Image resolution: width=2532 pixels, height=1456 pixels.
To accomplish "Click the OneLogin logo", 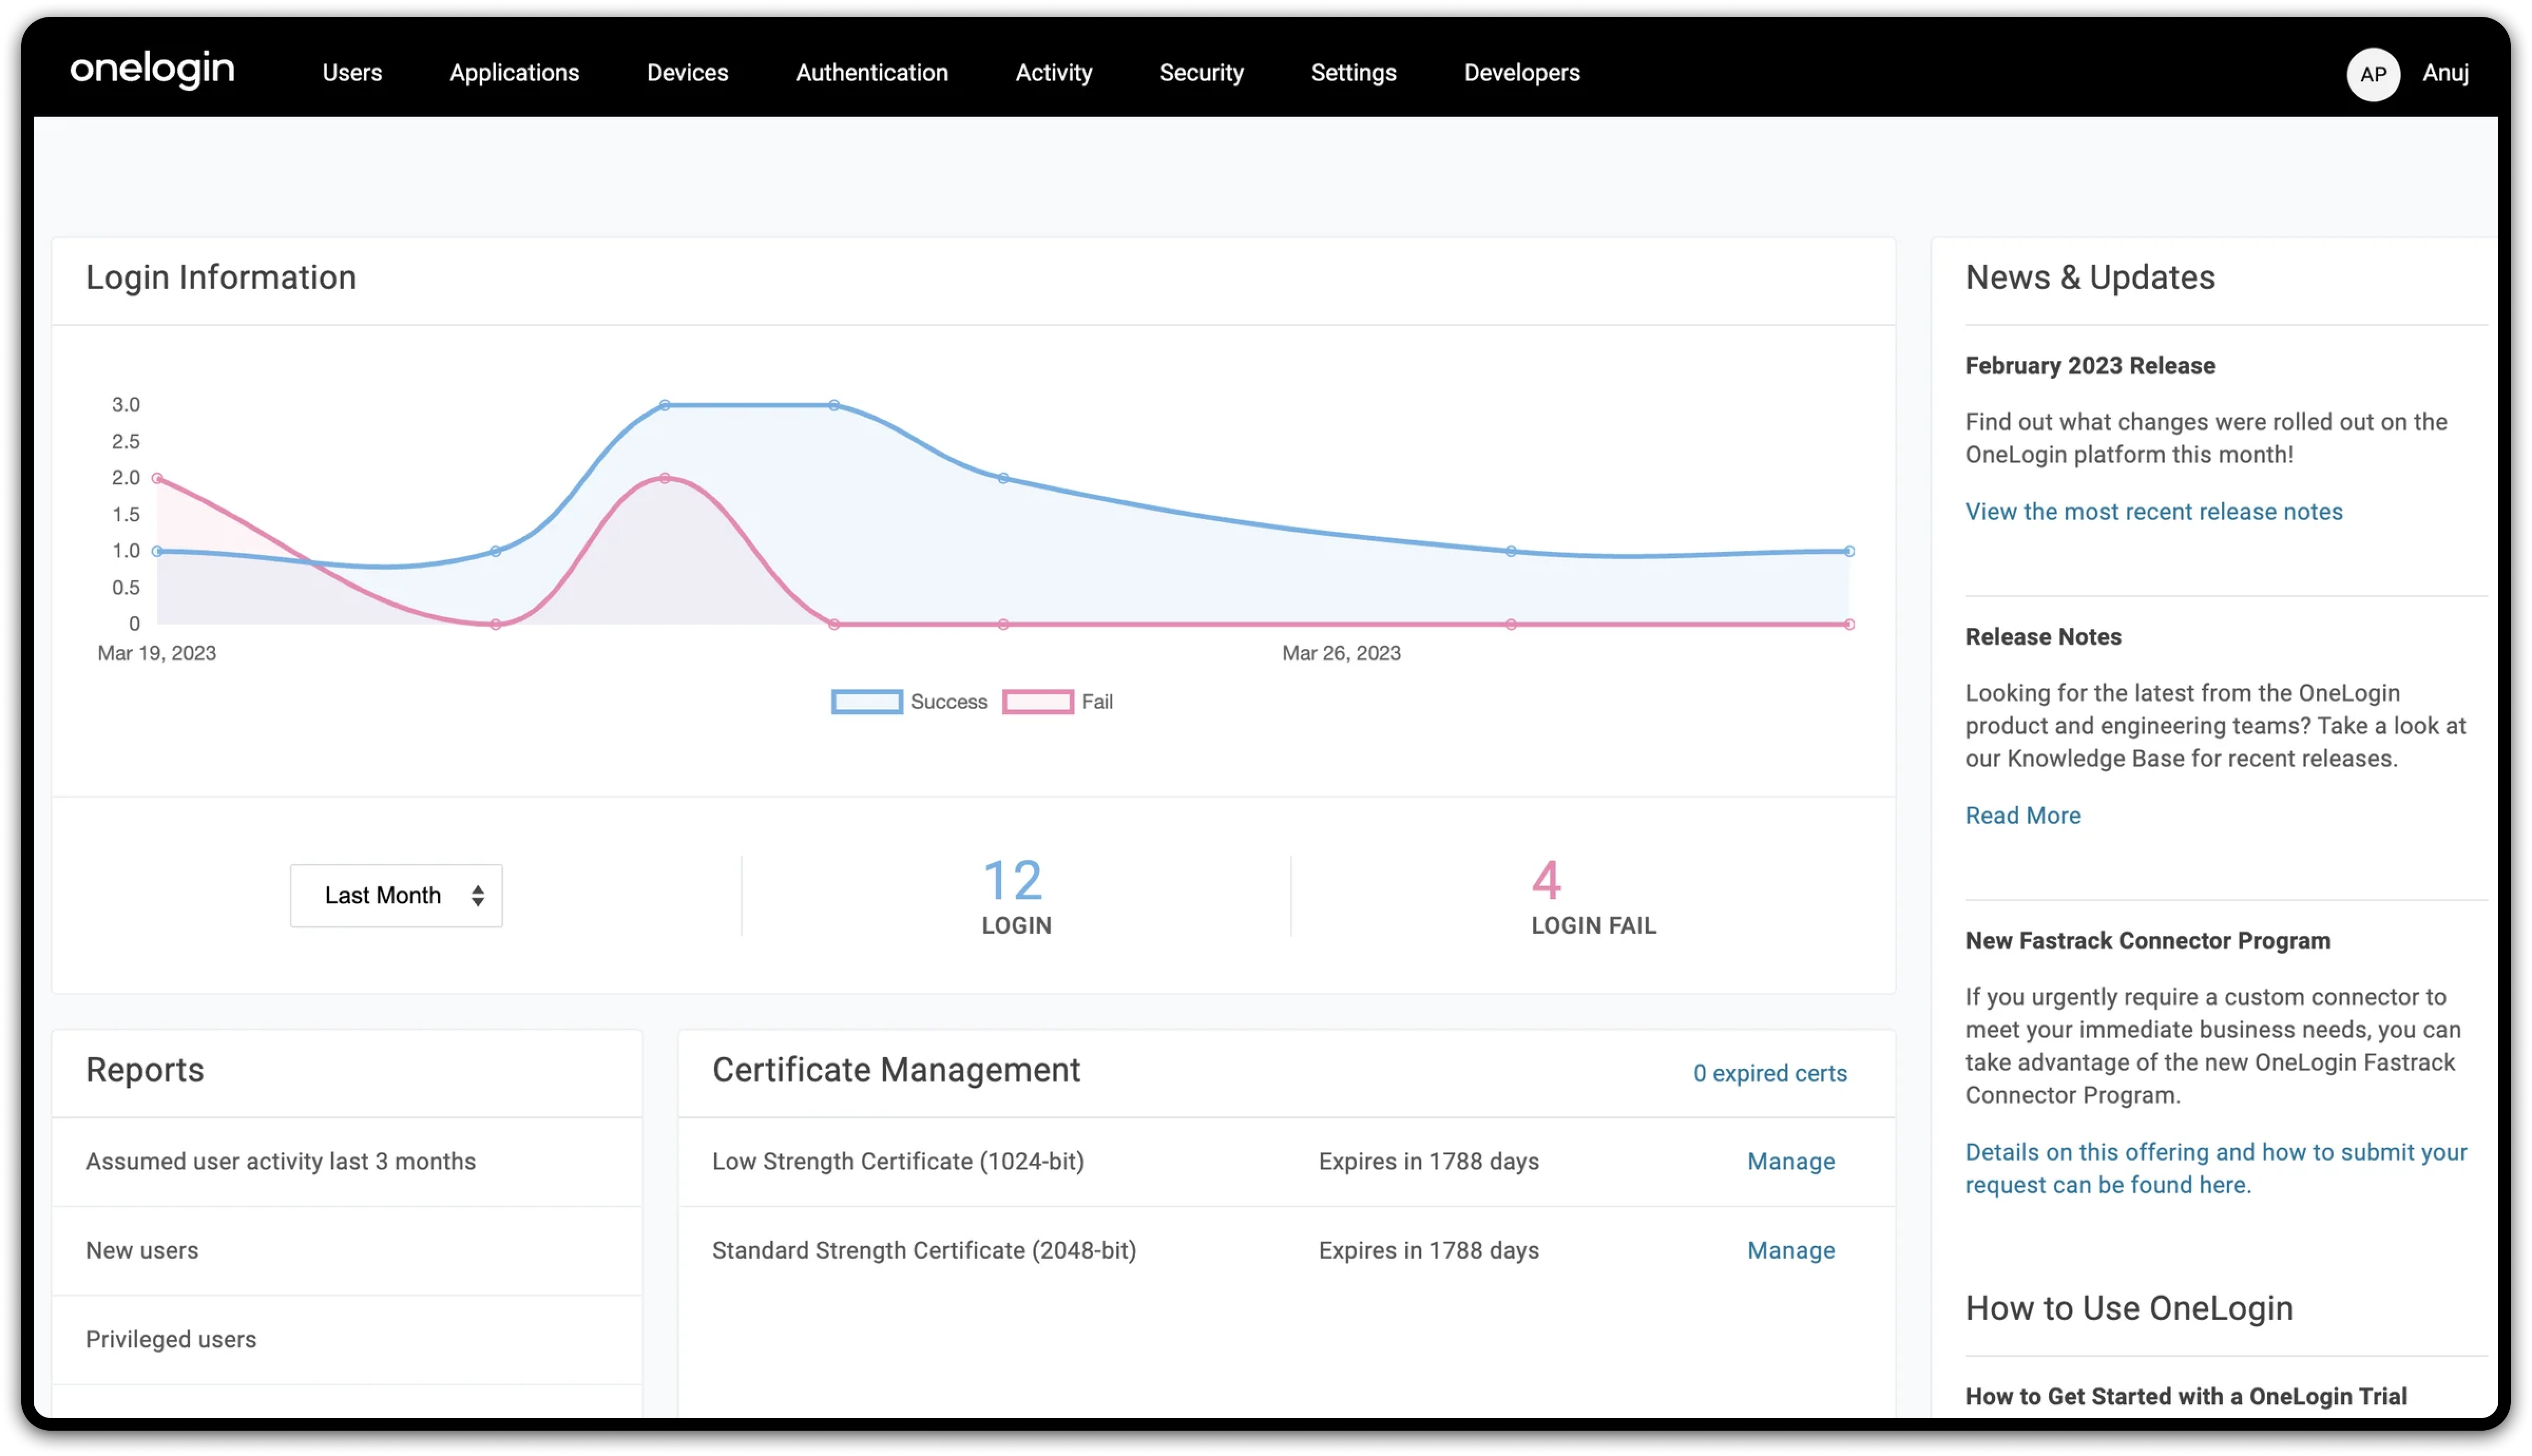I will (152, 70).
